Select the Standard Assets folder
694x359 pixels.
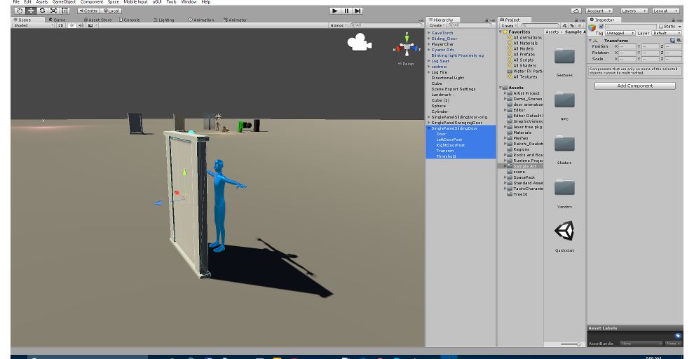[x=528, y=183]
